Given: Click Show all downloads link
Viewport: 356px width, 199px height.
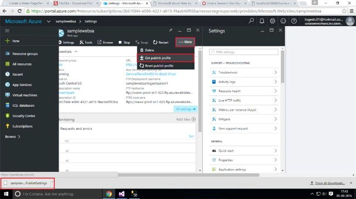Looking at the screenshot, I should pyautogui.click(x=330, y=183).
